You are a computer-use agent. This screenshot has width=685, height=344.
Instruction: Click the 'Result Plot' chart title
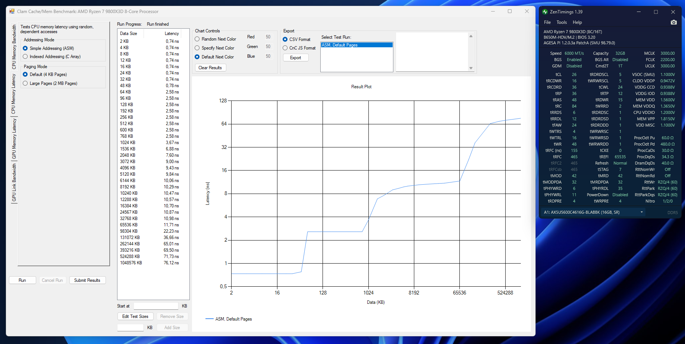pyautogui.click(x=361, y=87)
